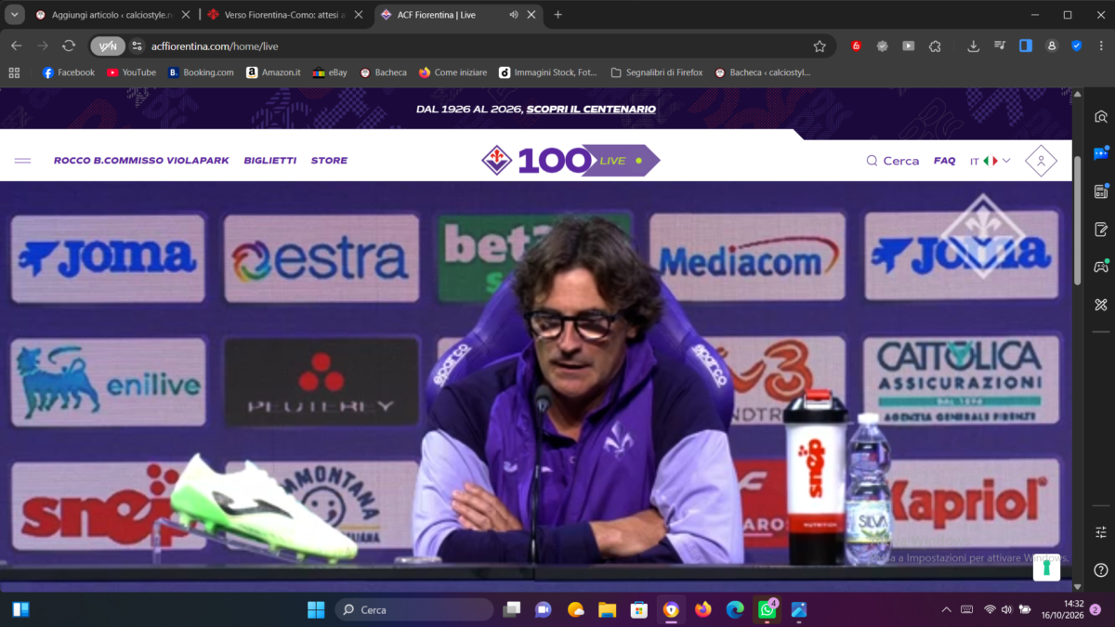Screen dimensions: 1115x627
Task: Click the LIVE badge in header
Action: pos(621,161)
